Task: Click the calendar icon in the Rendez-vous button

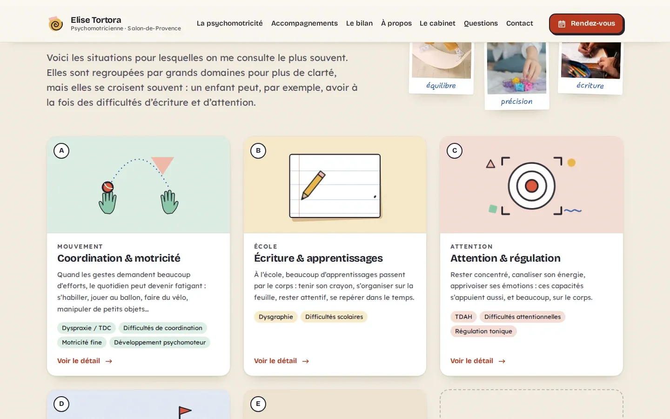Action: point(562,24)
